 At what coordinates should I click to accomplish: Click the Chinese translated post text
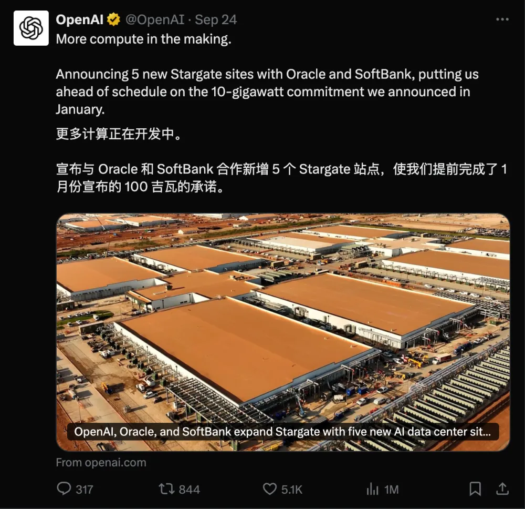click(x=281, y=160)
